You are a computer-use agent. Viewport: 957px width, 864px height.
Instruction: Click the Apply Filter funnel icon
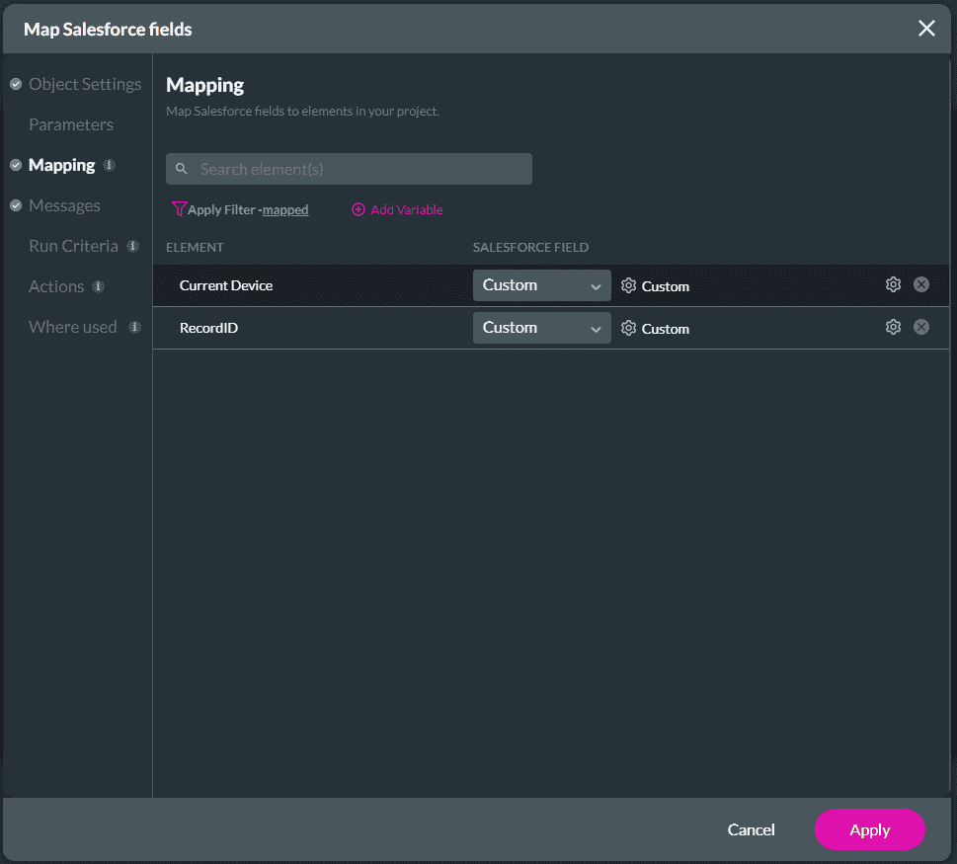pyautogui.click(x=179, y=208)
